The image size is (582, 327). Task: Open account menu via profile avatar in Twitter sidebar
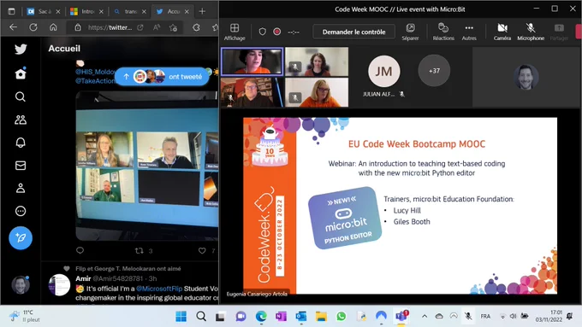(21, 285)
